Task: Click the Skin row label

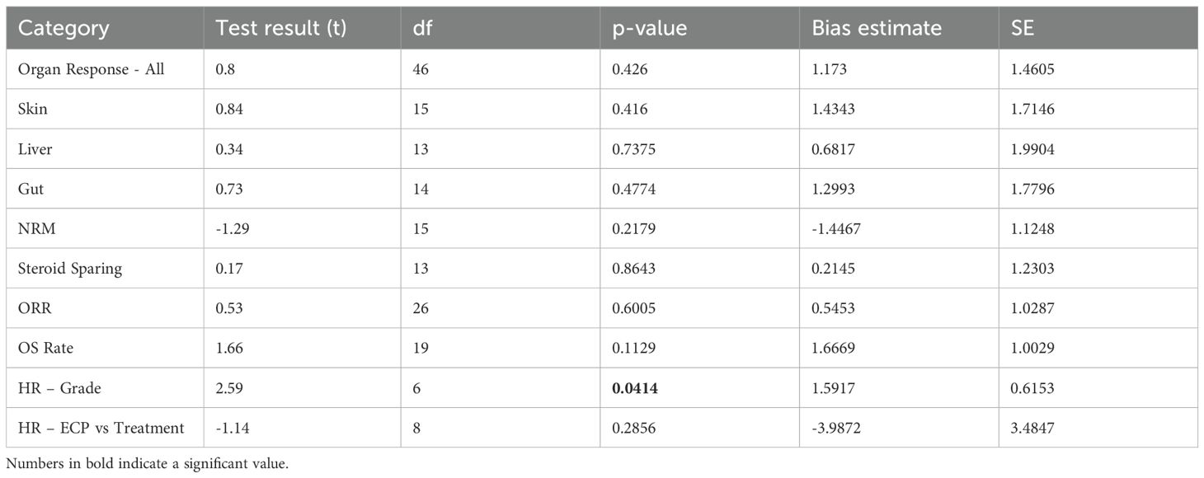Action: 31,109
